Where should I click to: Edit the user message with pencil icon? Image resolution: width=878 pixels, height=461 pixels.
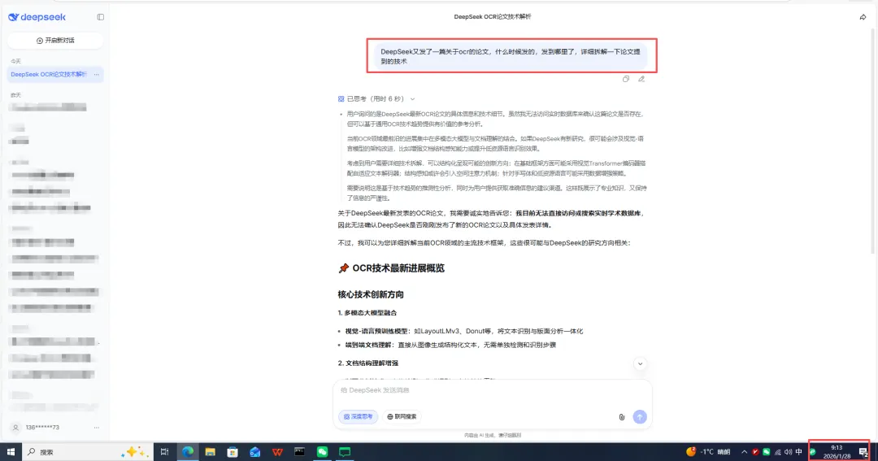(641, 79)
